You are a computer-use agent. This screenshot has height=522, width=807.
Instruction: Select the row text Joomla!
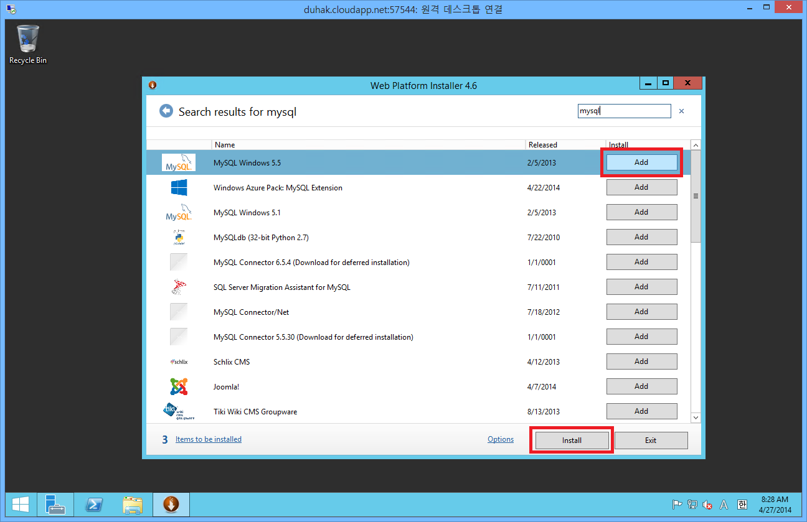tap(226, 387)
